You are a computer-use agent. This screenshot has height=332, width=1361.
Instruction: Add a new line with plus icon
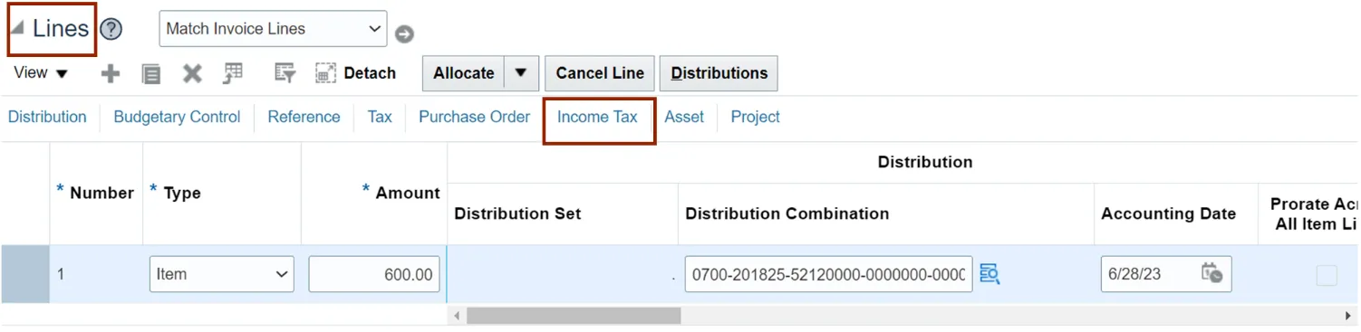[110, 73]
